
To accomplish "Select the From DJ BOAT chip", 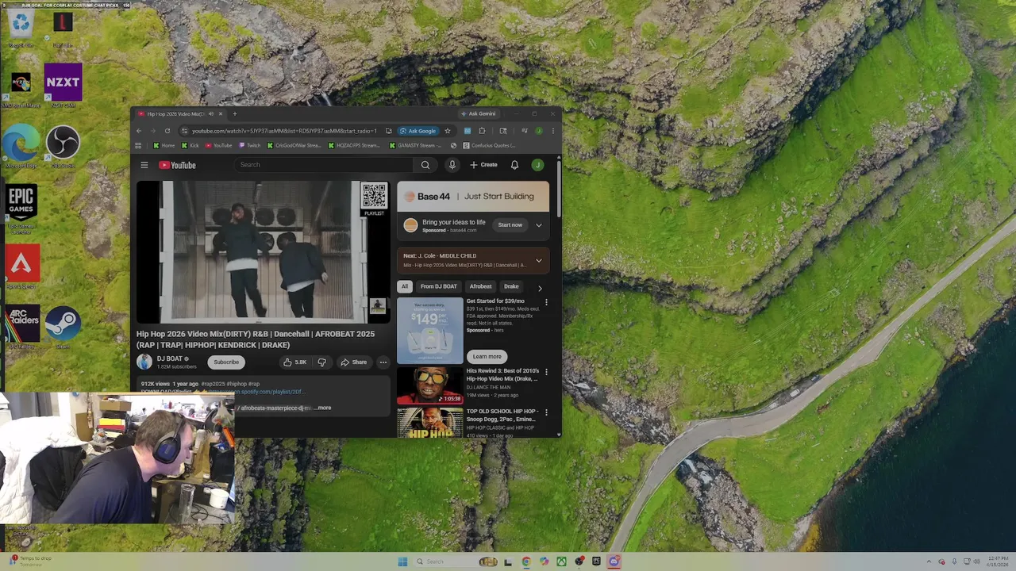I will tap(439, 286).
